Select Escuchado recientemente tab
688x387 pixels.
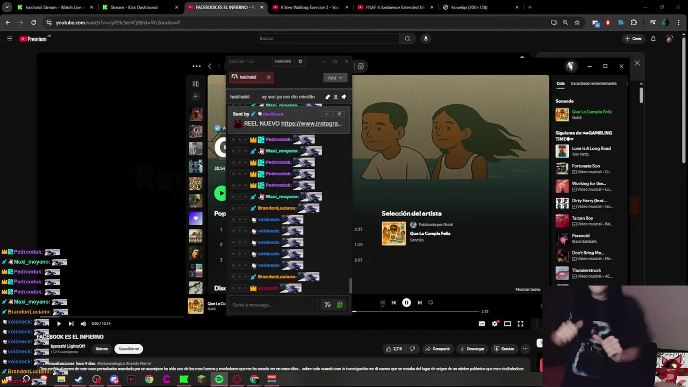click(594, 83)
